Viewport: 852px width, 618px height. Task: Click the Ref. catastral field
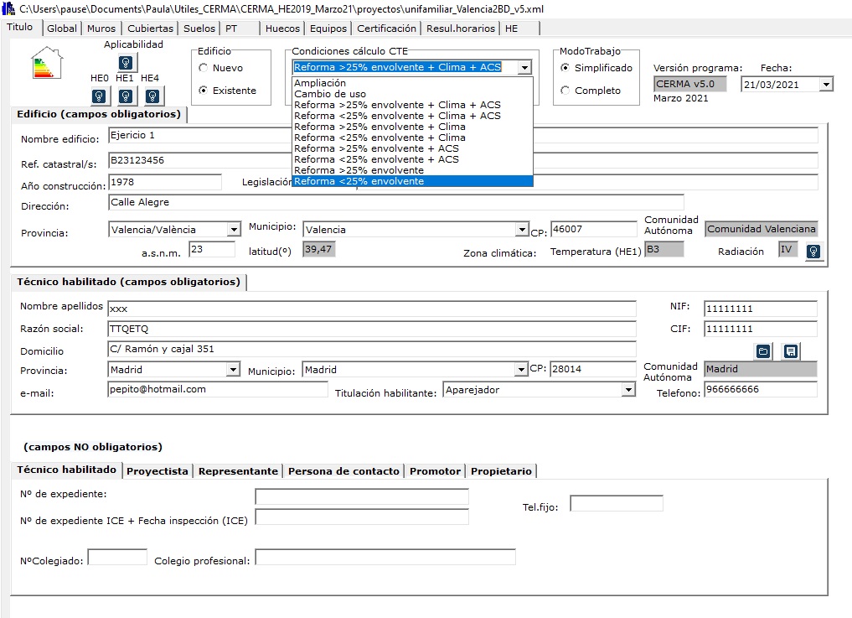(x=463, y=160)
